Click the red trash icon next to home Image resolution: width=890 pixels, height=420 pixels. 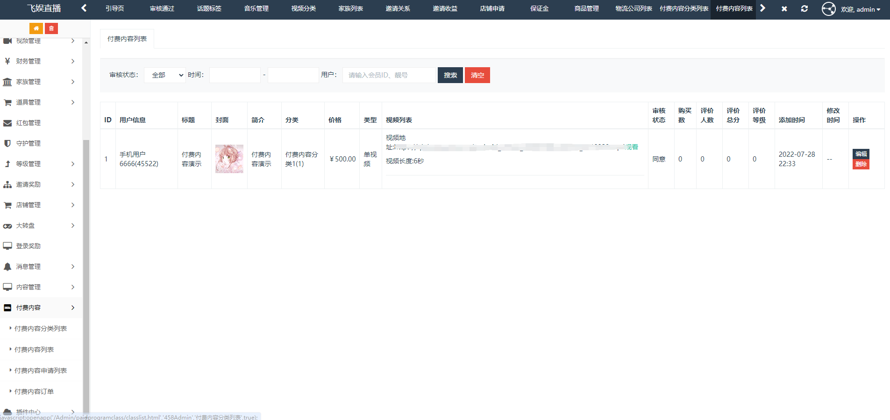[x=51, y=28]
